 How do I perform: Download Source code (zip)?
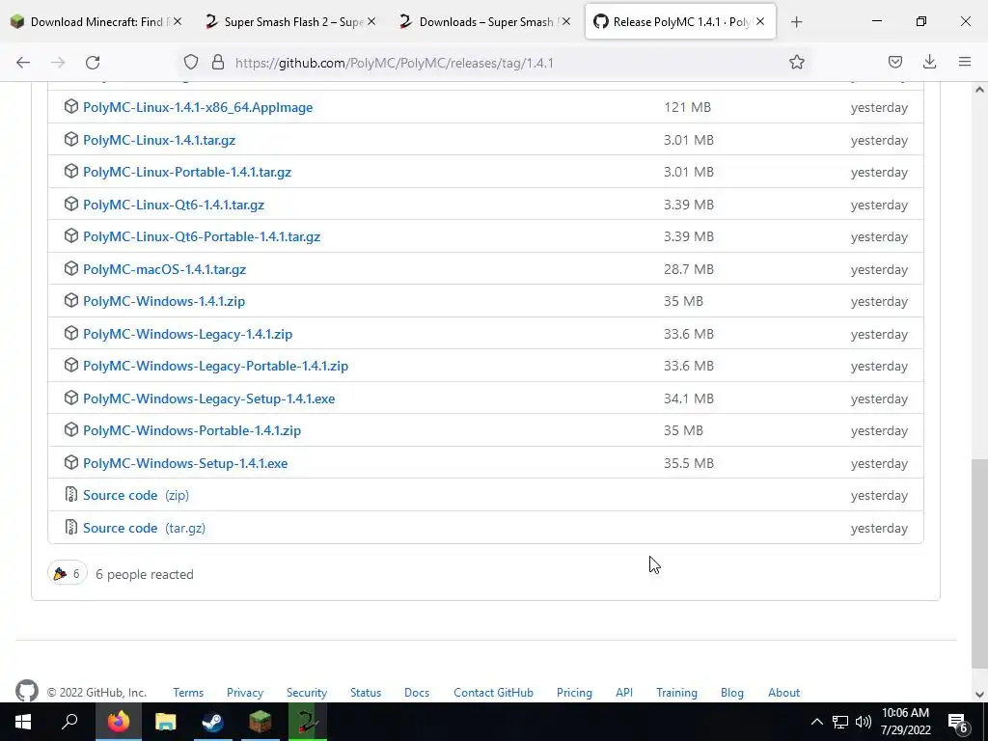click(136, 495)
